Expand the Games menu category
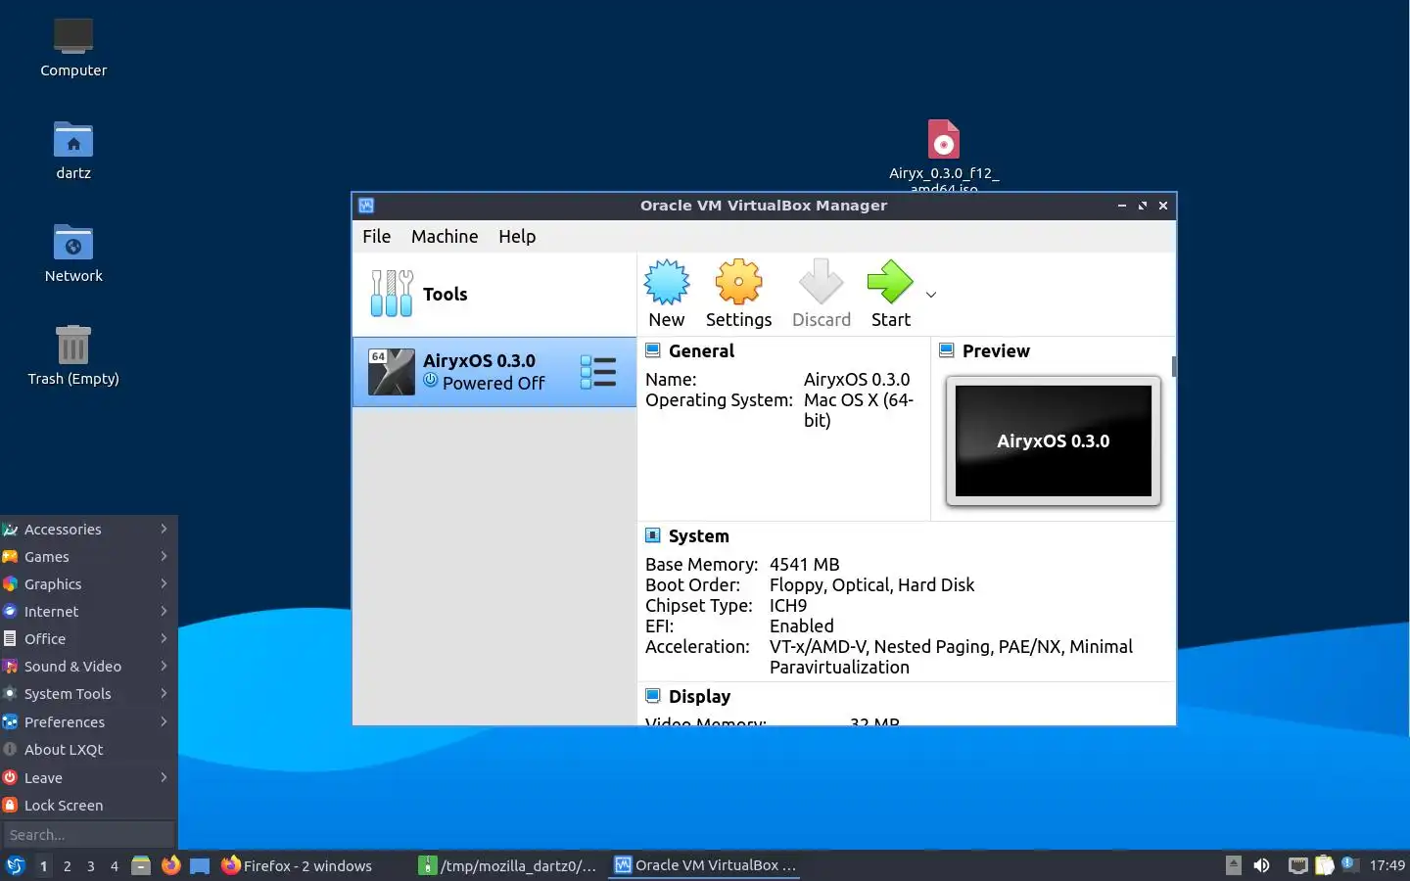 pos(88,556)
